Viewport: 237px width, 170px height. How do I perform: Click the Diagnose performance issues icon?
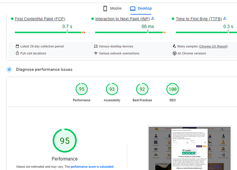click(x=9, y=70)
